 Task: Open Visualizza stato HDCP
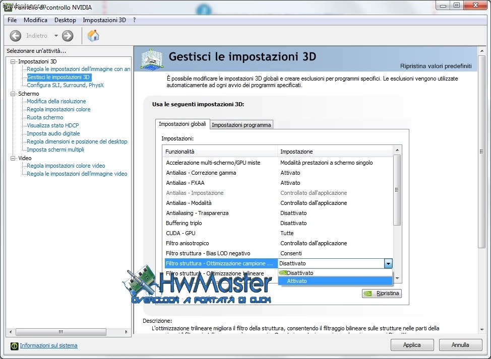(x=53, y=125)
